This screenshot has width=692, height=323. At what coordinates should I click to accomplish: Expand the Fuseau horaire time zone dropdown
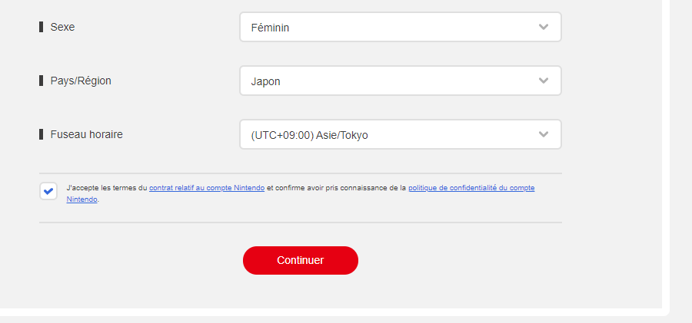400,134
